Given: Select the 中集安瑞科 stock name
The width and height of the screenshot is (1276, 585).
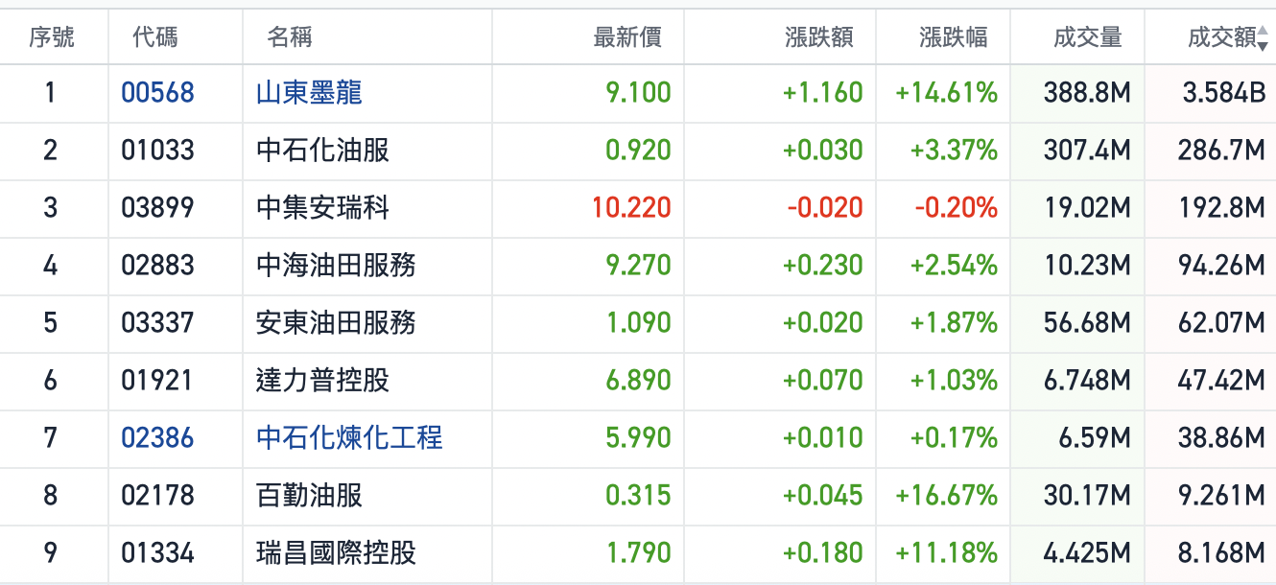Looking at the screenshot, I should coord(322,208).
